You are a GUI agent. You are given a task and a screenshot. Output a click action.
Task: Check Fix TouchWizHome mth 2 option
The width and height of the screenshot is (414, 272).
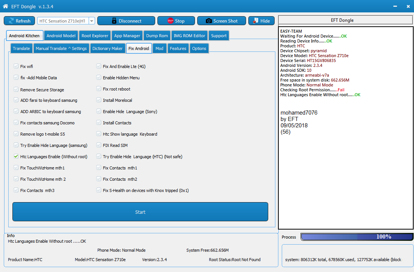coord(16,179)
